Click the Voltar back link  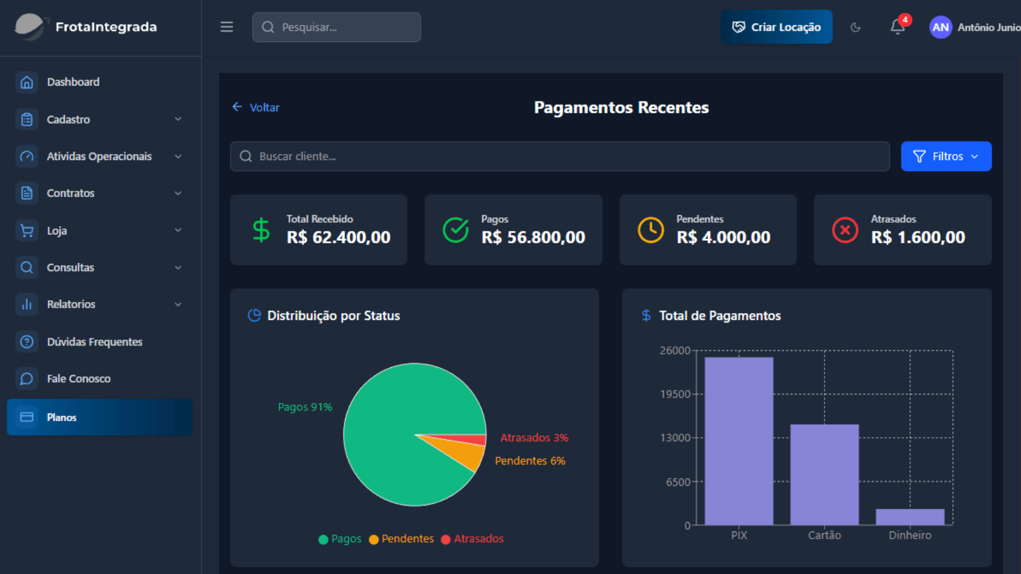[256, 107]
